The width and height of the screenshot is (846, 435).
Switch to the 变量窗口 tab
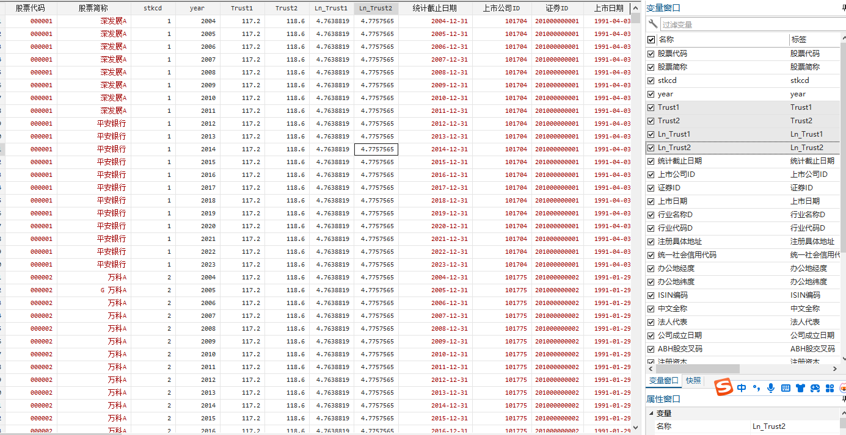[664, 380]
